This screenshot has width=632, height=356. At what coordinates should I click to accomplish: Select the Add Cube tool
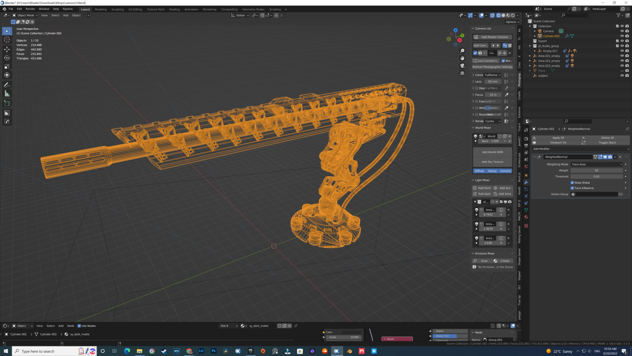pyautogui.click(x=7, y=103)
